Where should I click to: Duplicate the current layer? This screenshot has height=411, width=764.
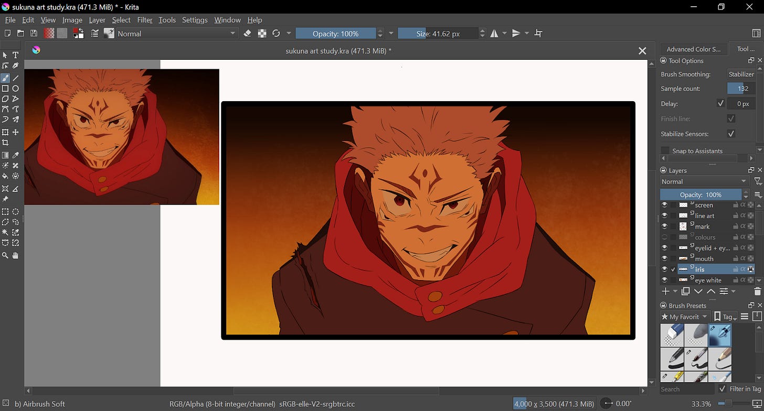click(685, 291)
